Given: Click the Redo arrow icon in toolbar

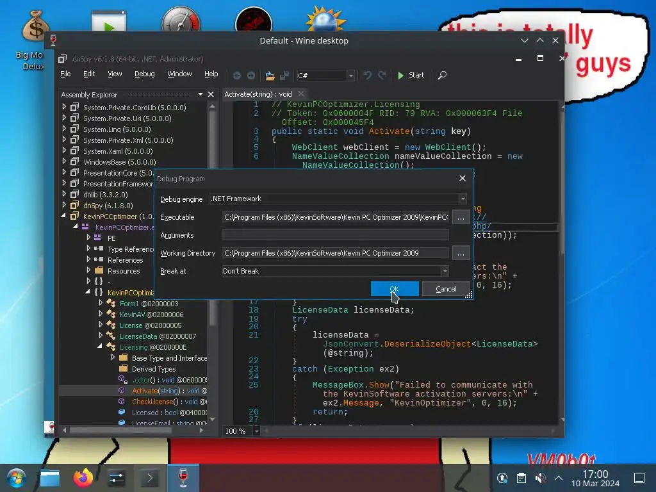Looking at the screenshot, I should click(382, 76).
